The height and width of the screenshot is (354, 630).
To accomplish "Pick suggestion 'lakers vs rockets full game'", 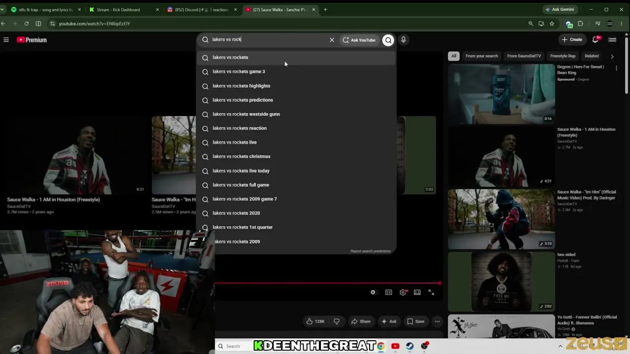I will [296, 185].
